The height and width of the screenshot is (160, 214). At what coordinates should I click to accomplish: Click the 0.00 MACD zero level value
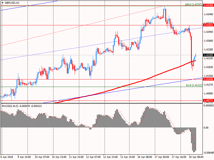click(206, 128)
